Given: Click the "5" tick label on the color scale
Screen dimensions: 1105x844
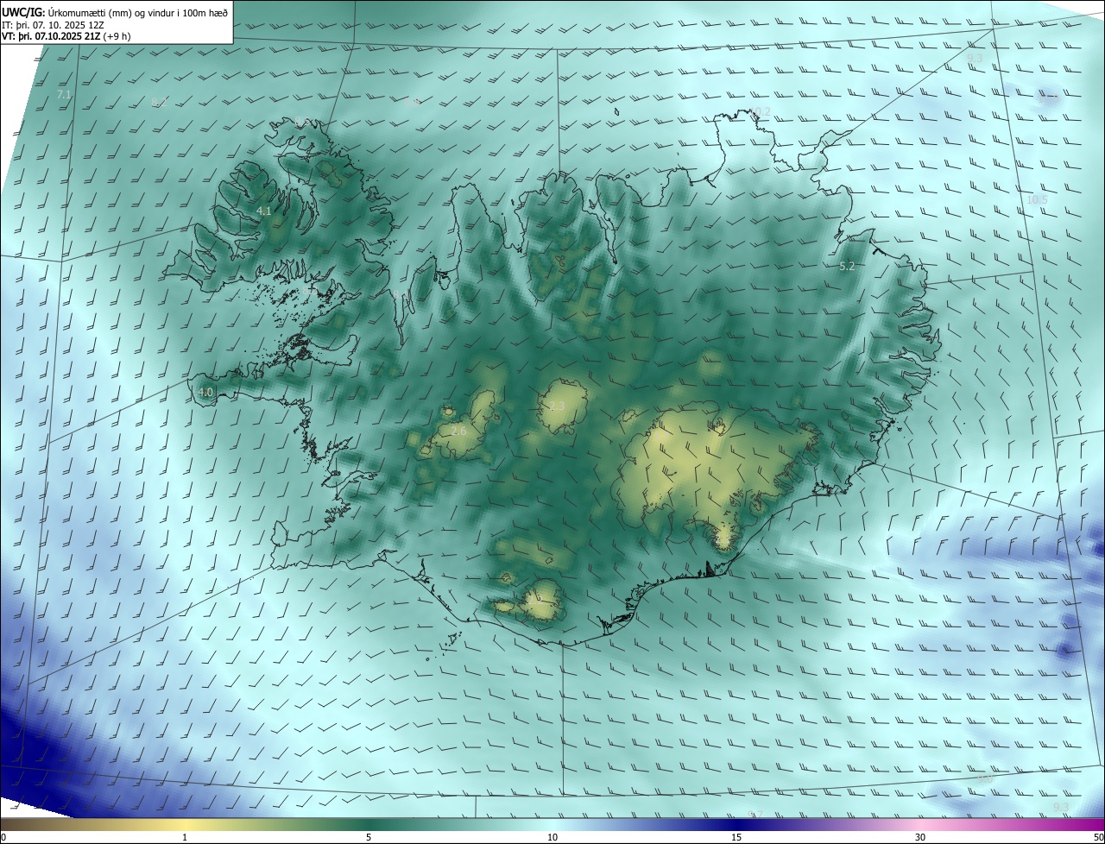Looking at the screenshot, I should [x=369, y=837].
